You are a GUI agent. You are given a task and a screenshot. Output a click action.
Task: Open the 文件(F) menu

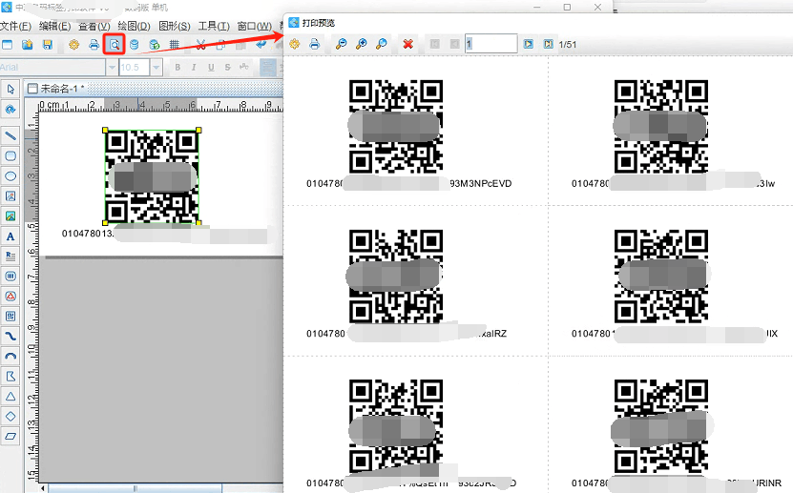(x=15, y=27)
